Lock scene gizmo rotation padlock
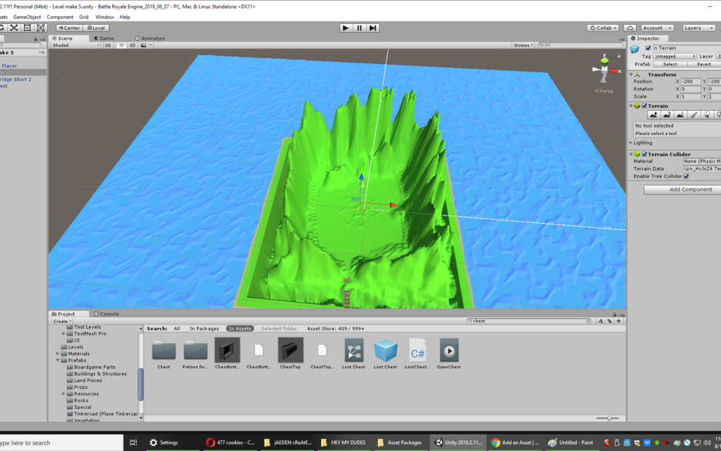Image resolution: width=721 pixels, height=451 pixels. pos(619,55)
